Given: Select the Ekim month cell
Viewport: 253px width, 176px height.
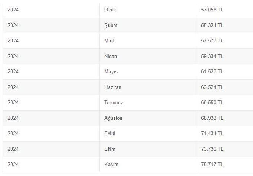Looking at the screenshot, I should (110, 149).
